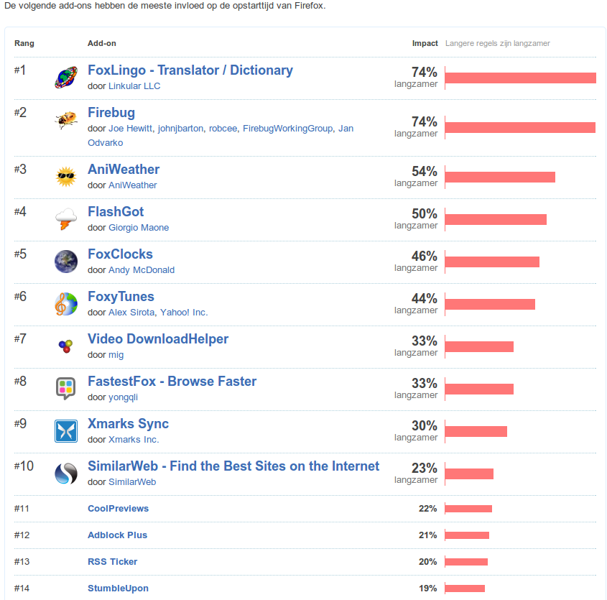
Task: Open the RSS Ticker add-on link
Action: click(112, 562)
